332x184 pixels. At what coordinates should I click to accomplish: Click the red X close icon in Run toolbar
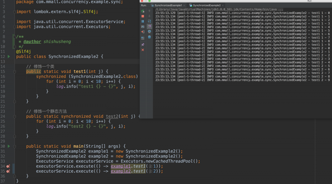coord(143,50)
